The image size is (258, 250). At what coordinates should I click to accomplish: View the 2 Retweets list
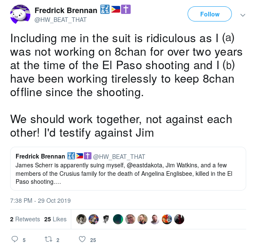[25, 219]
